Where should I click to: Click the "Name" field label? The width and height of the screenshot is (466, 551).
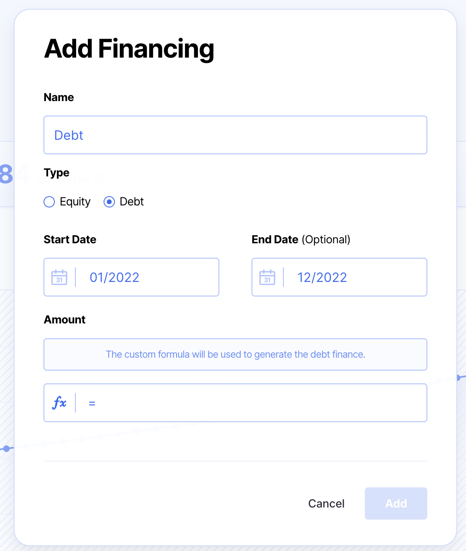click(59, 97)
